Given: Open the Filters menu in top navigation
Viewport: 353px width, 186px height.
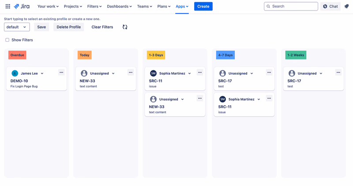Looking at the screenshot, I should tap(94, 6).
